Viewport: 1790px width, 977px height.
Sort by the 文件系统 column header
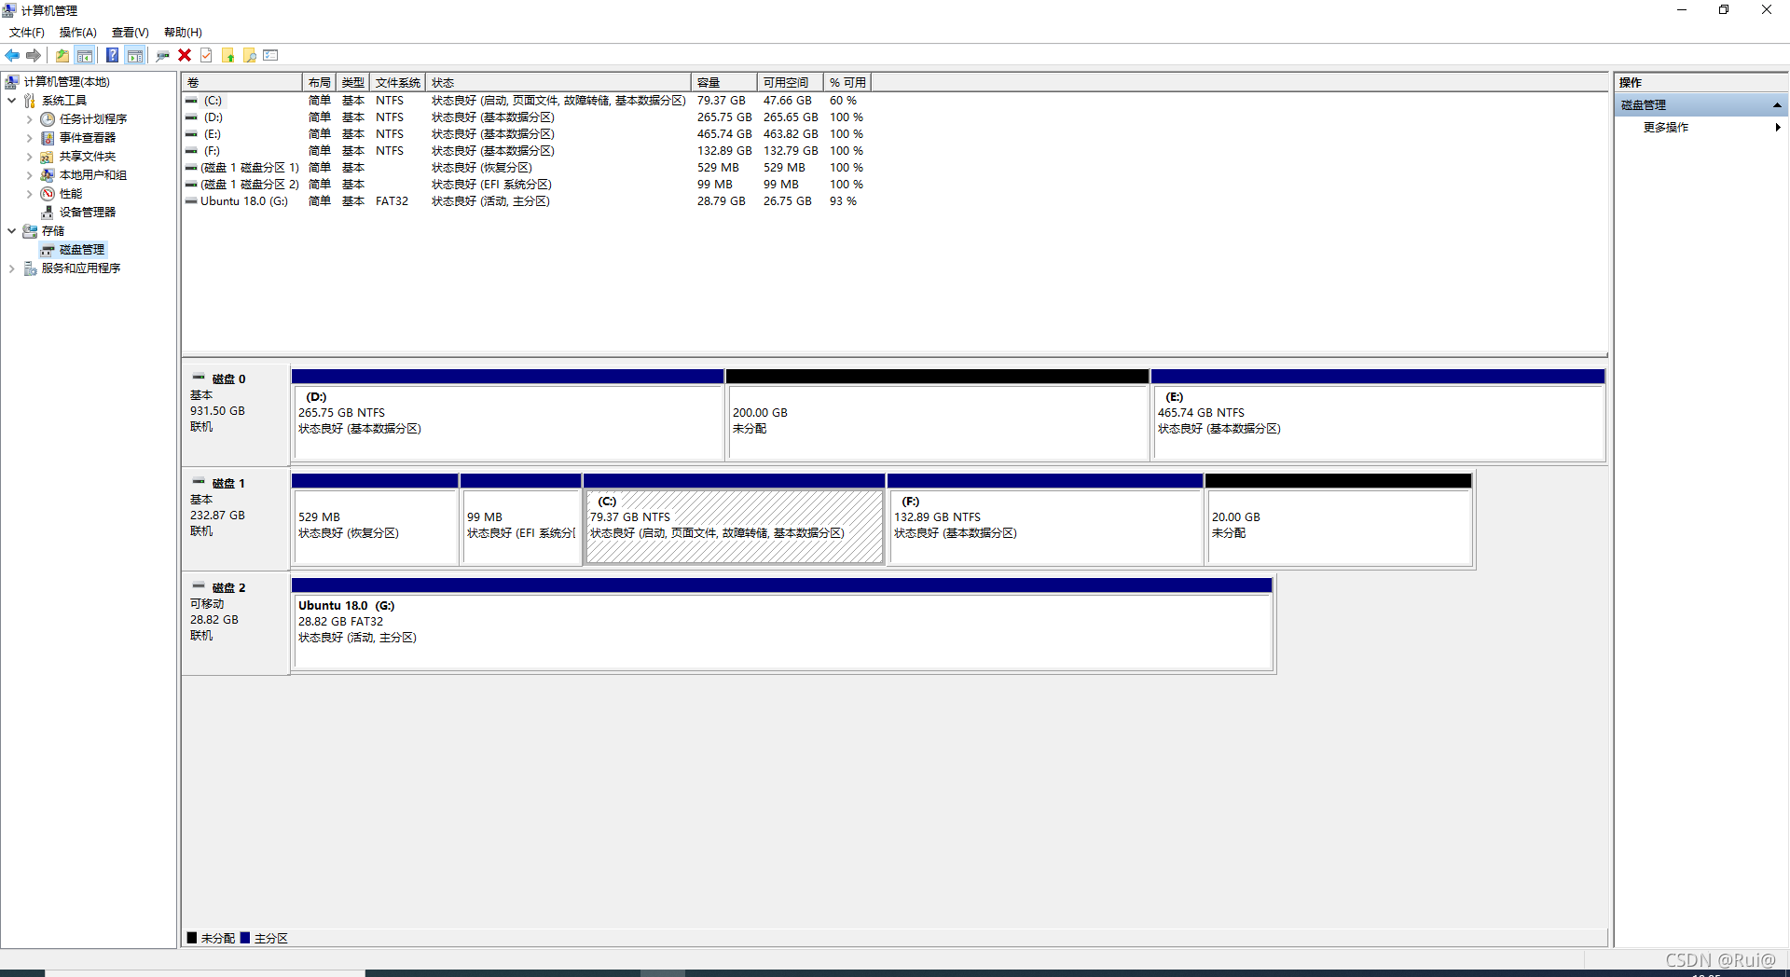pos(398,83)
